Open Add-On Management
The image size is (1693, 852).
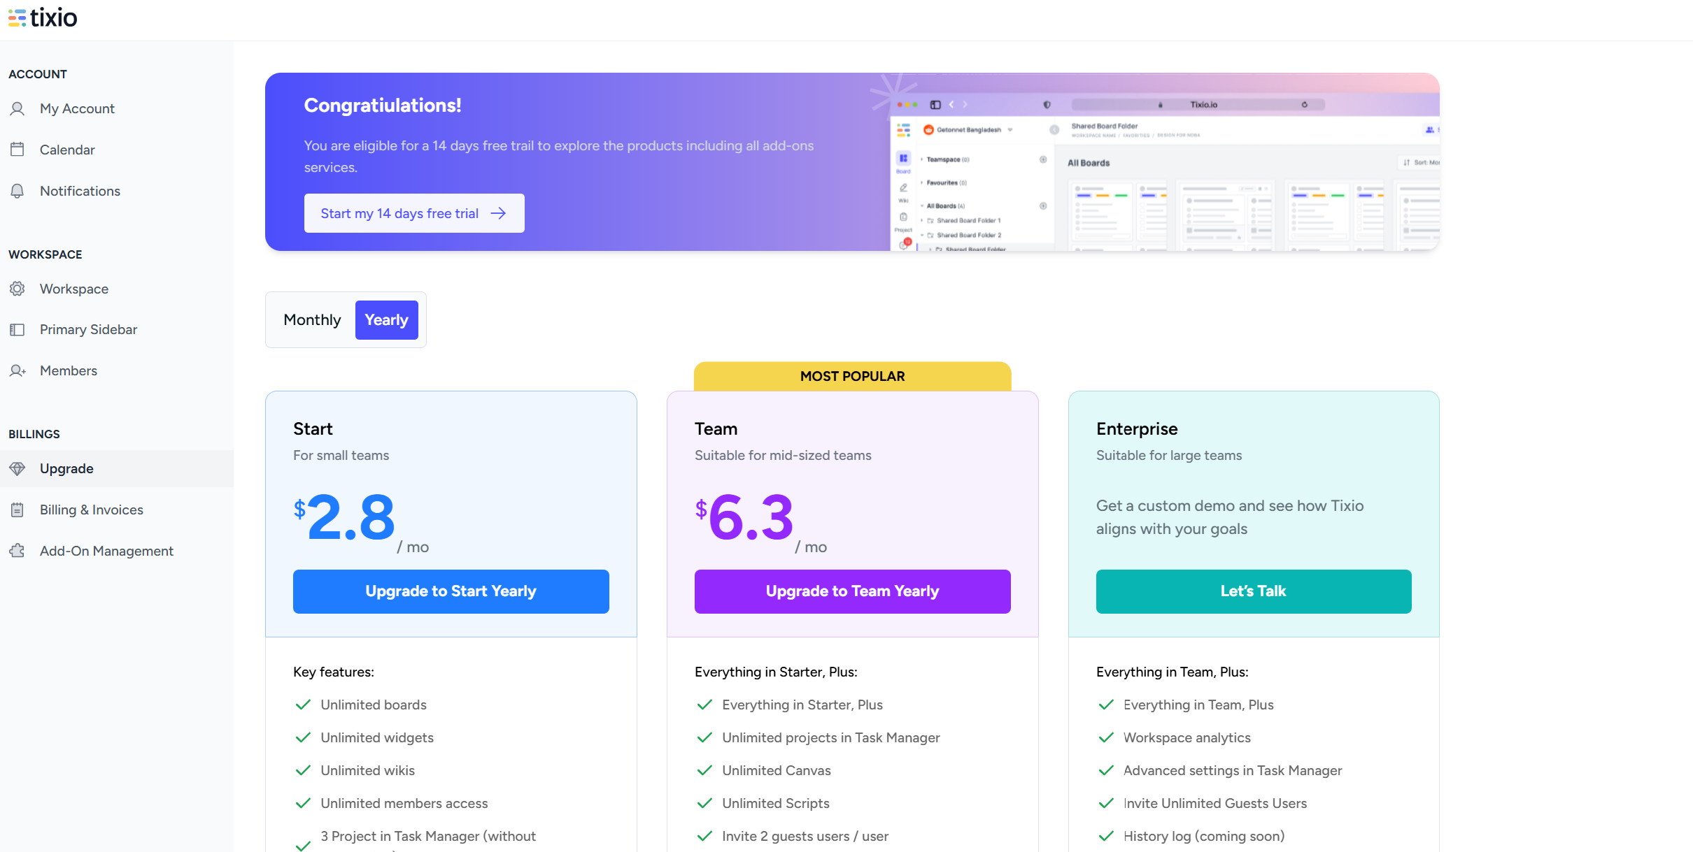117,551
